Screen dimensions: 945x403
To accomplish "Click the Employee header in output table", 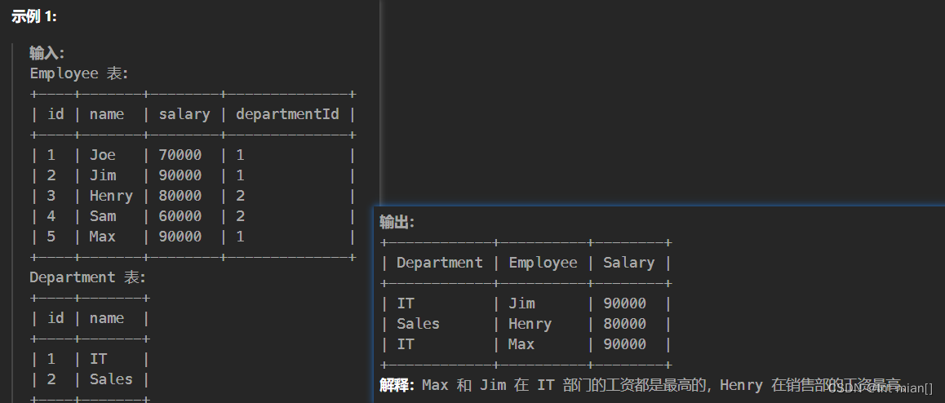I will click(x=543, y=263).
